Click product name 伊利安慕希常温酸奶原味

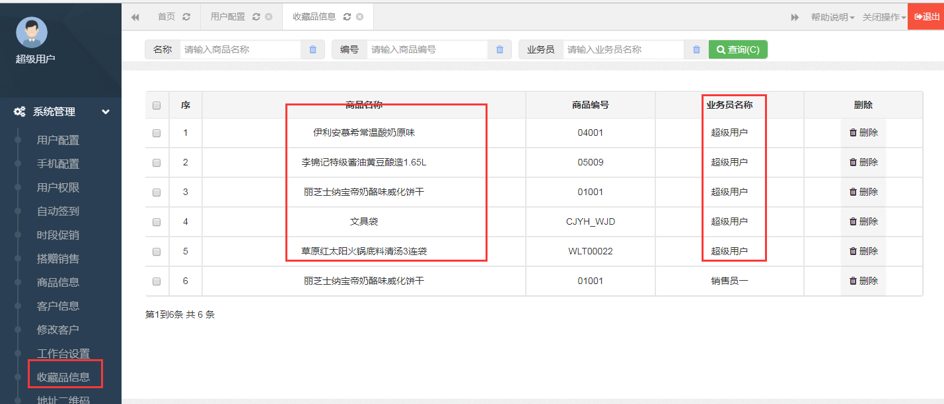tap(364, 132)
